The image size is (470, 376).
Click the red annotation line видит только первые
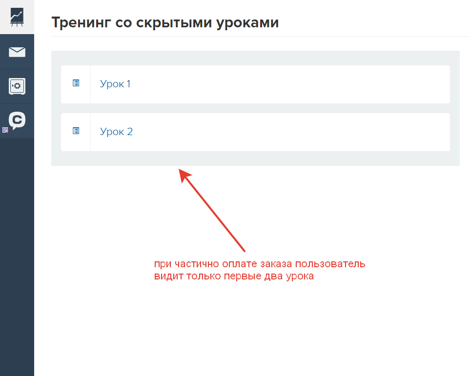click(x=234, y=276)
